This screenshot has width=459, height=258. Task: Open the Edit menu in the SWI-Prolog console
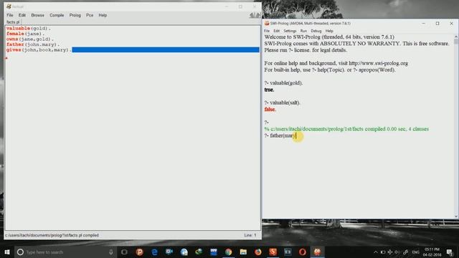click(276, 31)
